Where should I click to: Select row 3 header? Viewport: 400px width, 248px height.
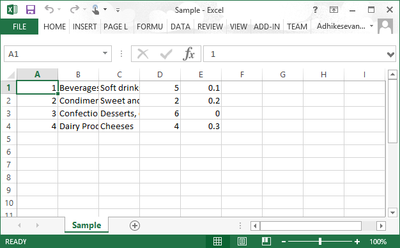[8, 113]
